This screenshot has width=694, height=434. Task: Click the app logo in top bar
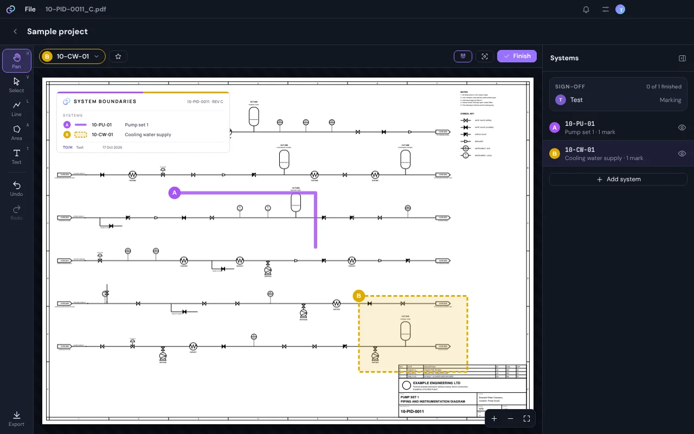pyautogui.click(x=11, y=9)
